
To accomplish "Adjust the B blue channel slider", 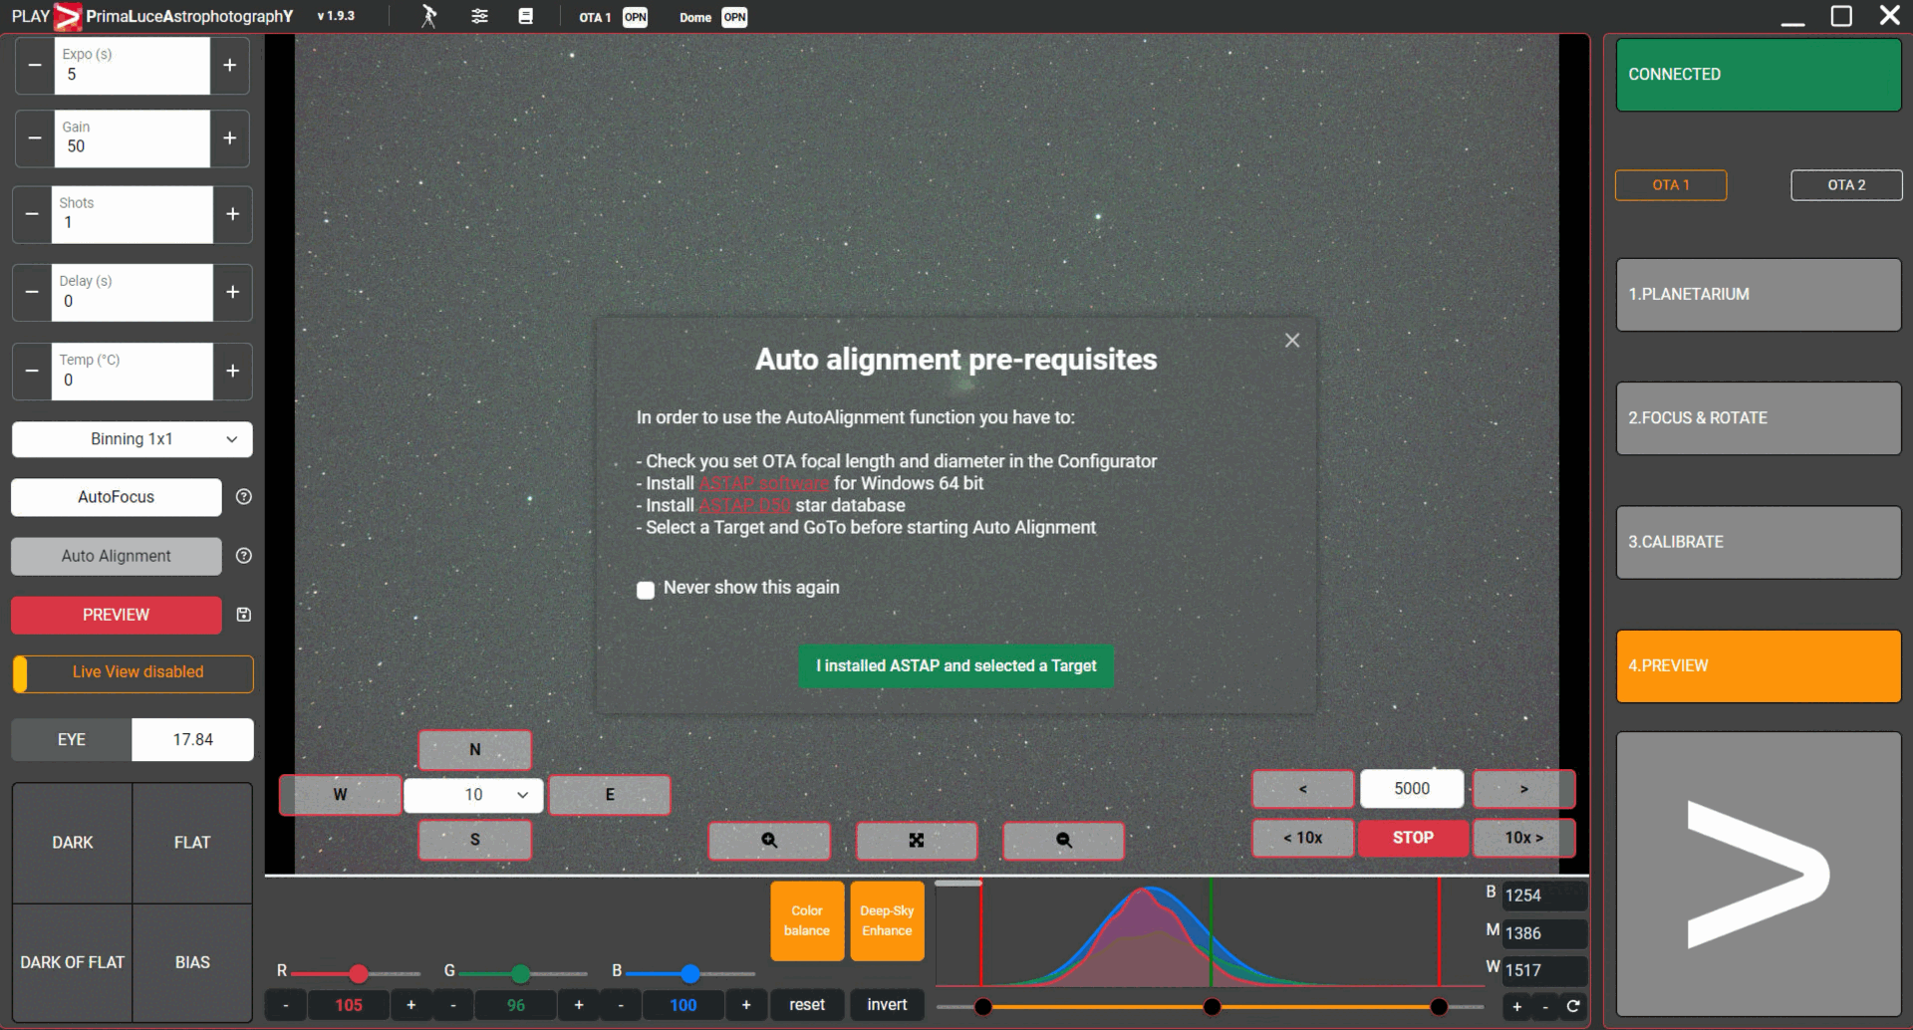I will click(x=689, y=973).
